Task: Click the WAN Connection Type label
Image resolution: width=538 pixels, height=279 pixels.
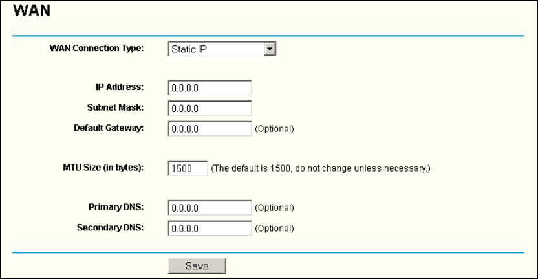Action: click(96, 48)
